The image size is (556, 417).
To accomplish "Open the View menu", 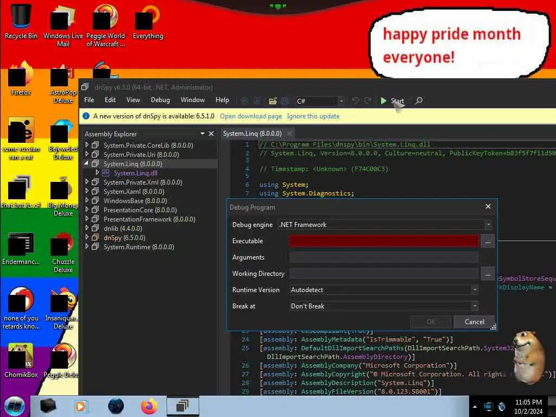I will (x=133, y=100).
